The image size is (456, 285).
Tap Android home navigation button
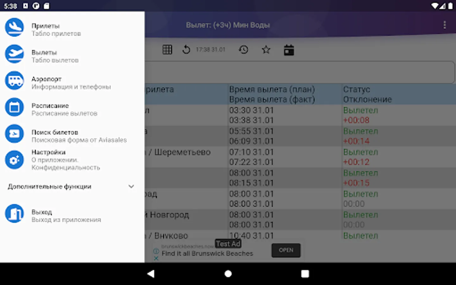228,274
